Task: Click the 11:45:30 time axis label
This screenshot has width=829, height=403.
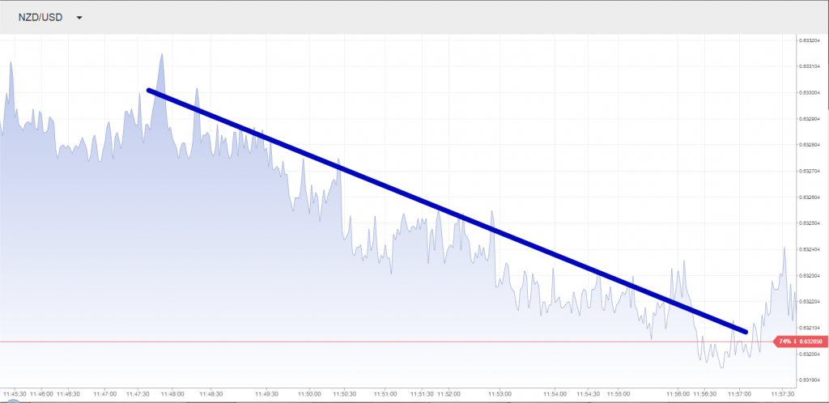Action: coord(15,393)
